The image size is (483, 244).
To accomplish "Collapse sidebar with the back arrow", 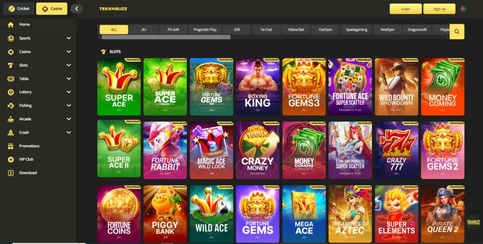I will point(76,9).
